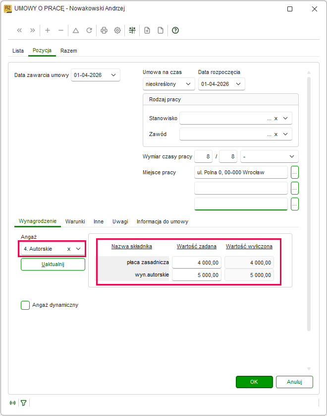Select the Pozycja tab
This screenshot has height=416, width=327.
[x=42, y=51]
